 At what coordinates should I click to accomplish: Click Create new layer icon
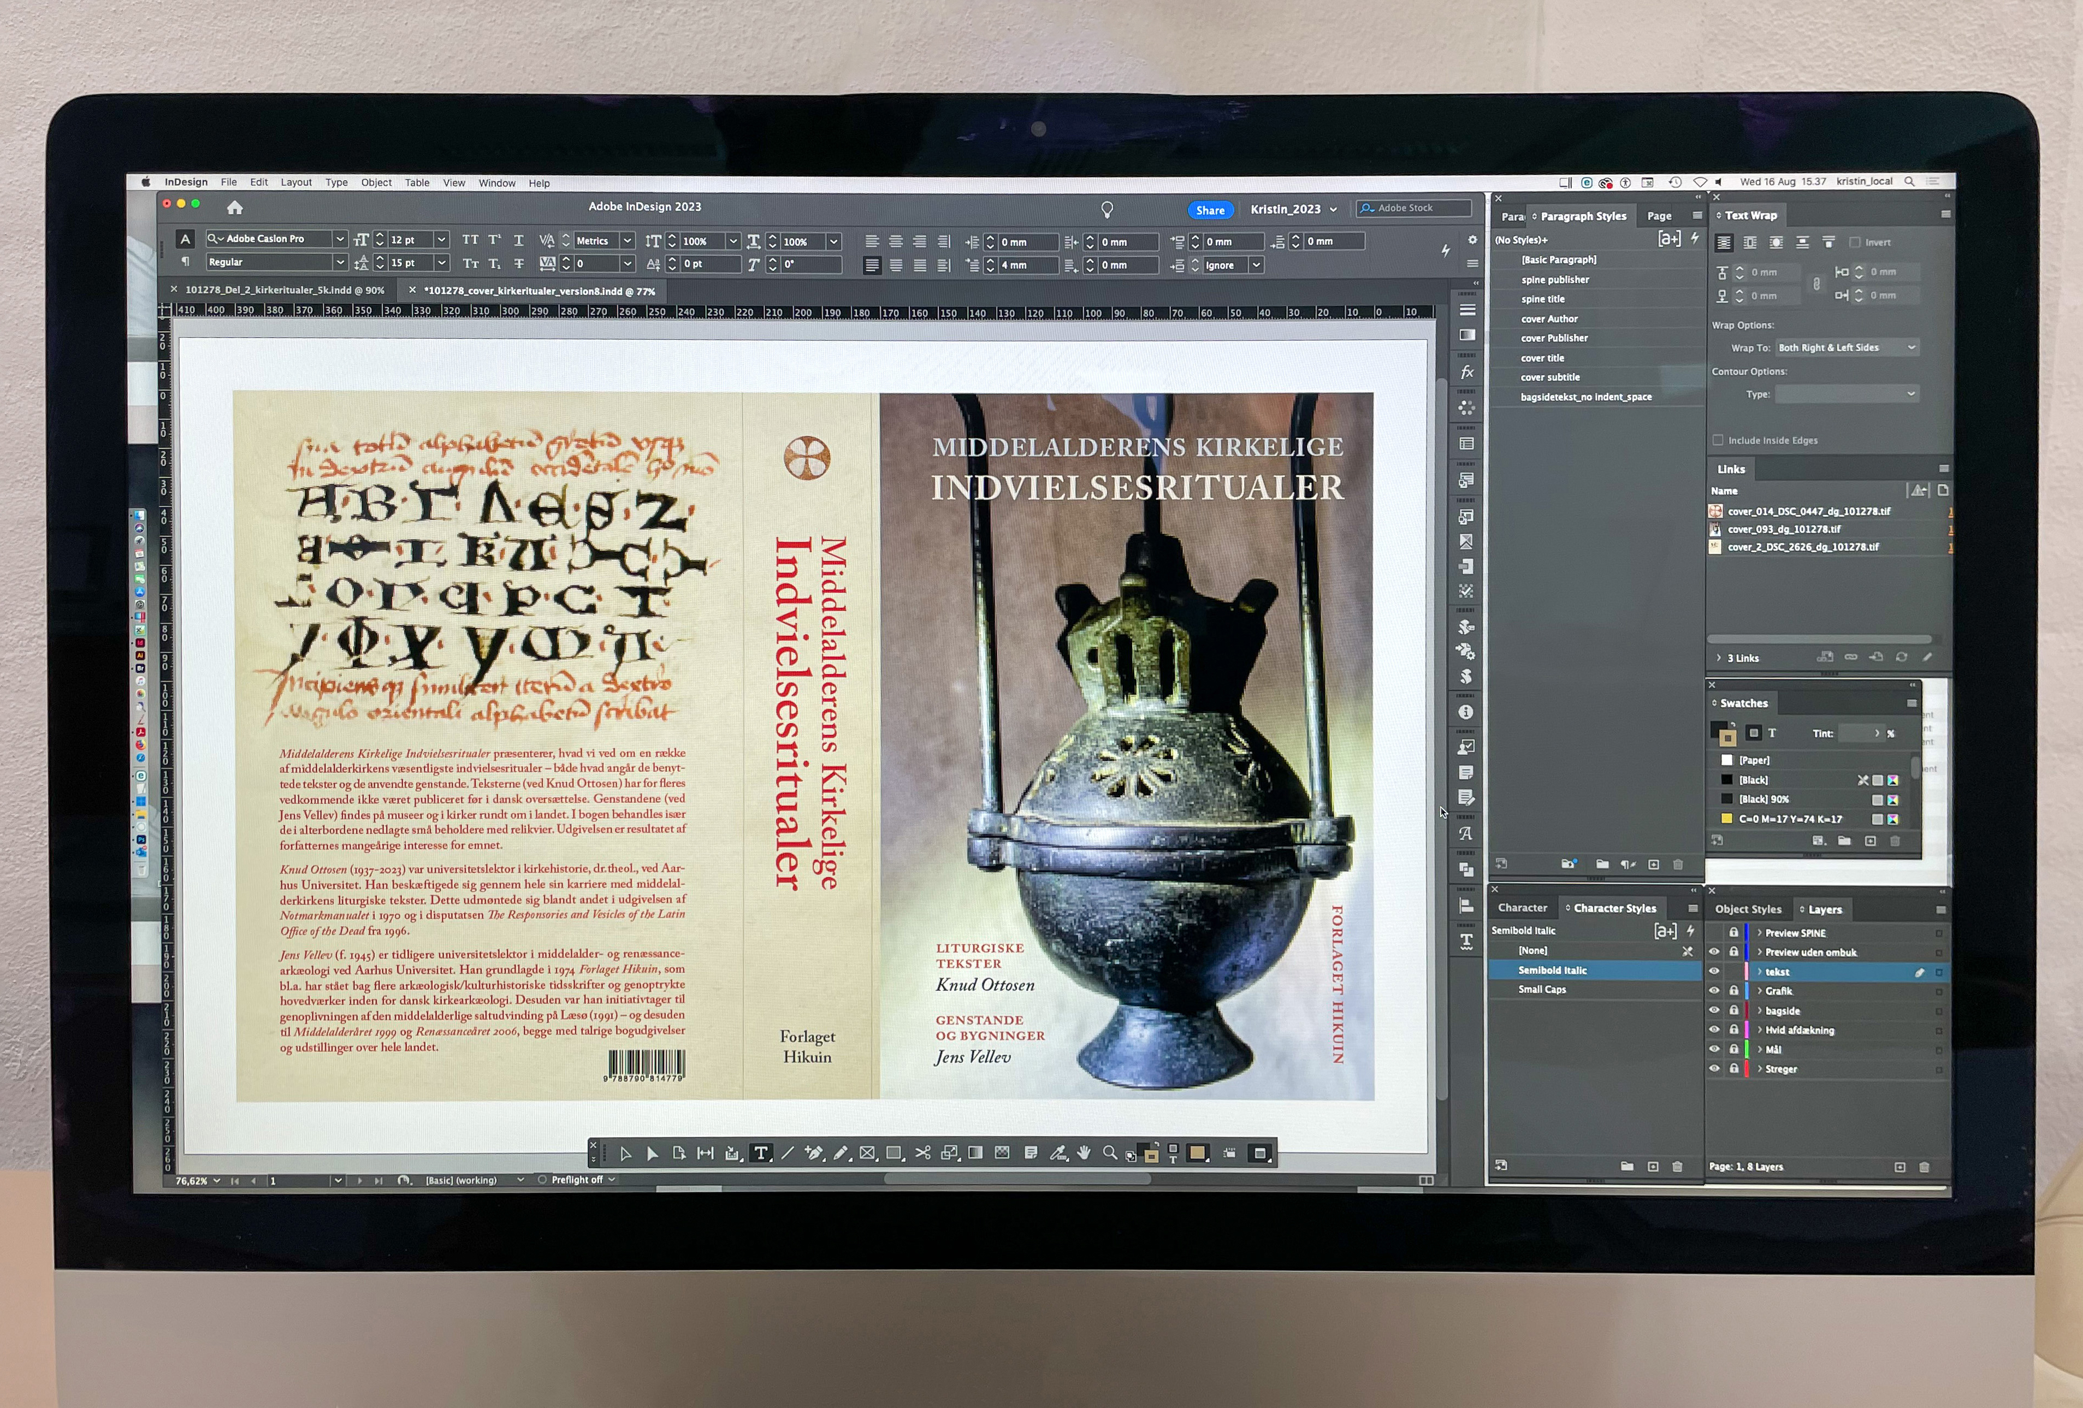[1899, 1167]
